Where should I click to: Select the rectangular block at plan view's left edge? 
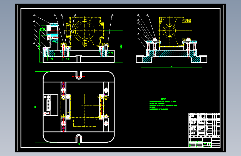click(51, 105)
